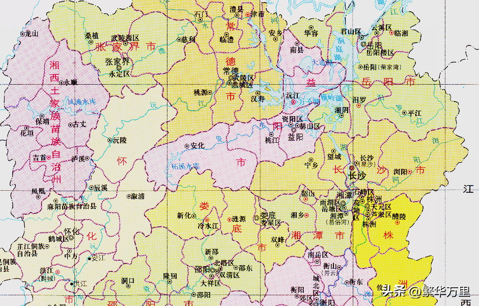Screen dimensions: 479x306
Task: Click the 武陵源区 district label
Action: 125,38
